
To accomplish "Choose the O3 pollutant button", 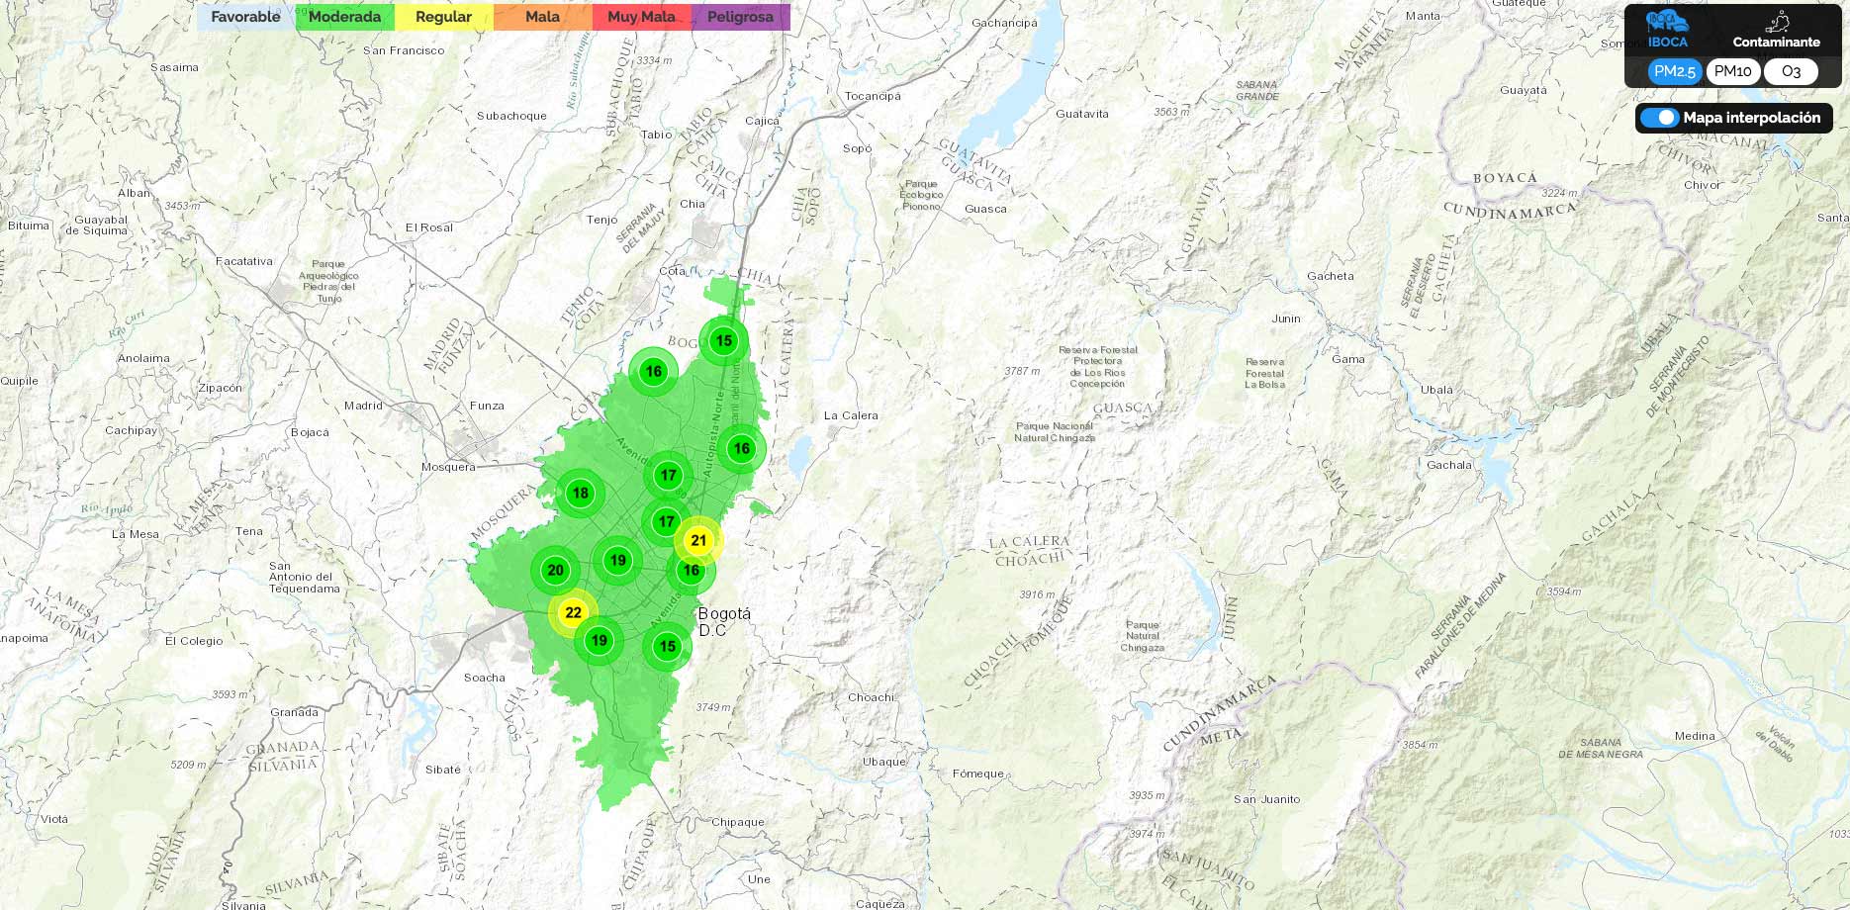I will click(x=1791, y=71).
